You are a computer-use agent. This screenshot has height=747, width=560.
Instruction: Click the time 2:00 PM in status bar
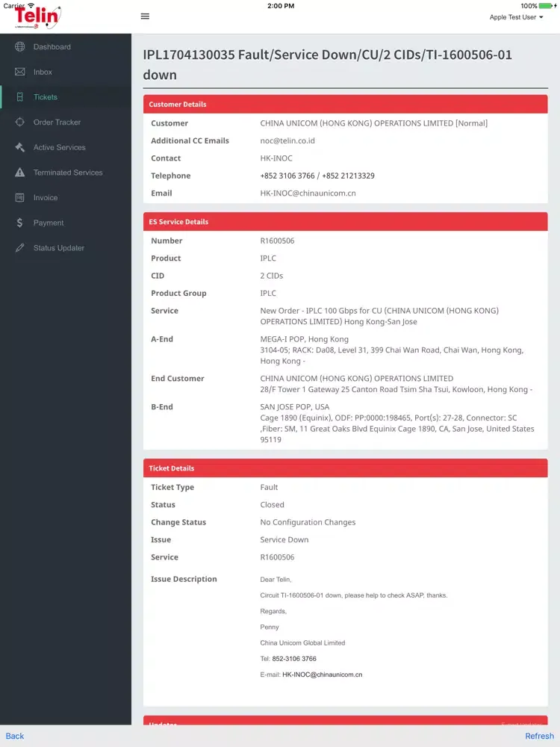[281, 6]
